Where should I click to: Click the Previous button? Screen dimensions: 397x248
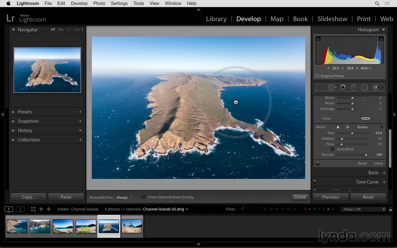pyautogui.click(x=331, y=197)
